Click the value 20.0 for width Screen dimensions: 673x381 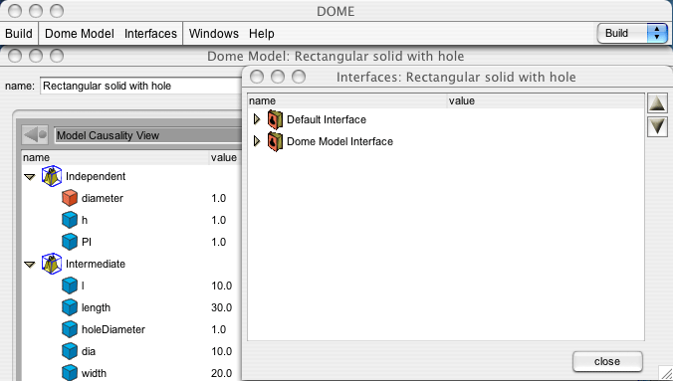[x=221, y=373]
